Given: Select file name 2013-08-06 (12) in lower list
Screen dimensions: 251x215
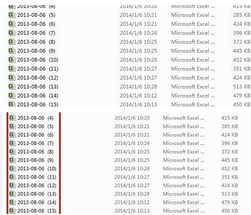Looking at the screenshot, I should [x=37, y=185].
